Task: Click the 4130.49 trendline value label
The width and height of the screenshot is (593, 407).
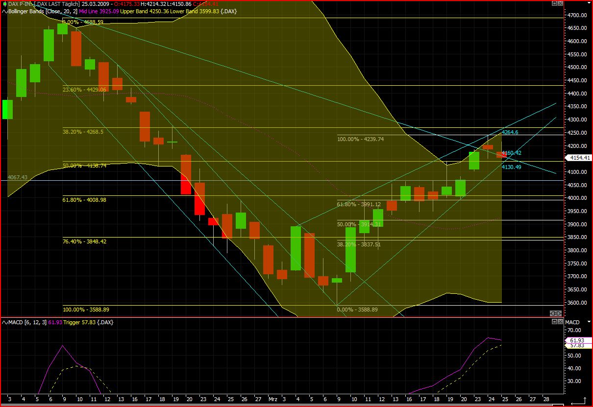Action: pyautogui.click(x=511, y=167)
